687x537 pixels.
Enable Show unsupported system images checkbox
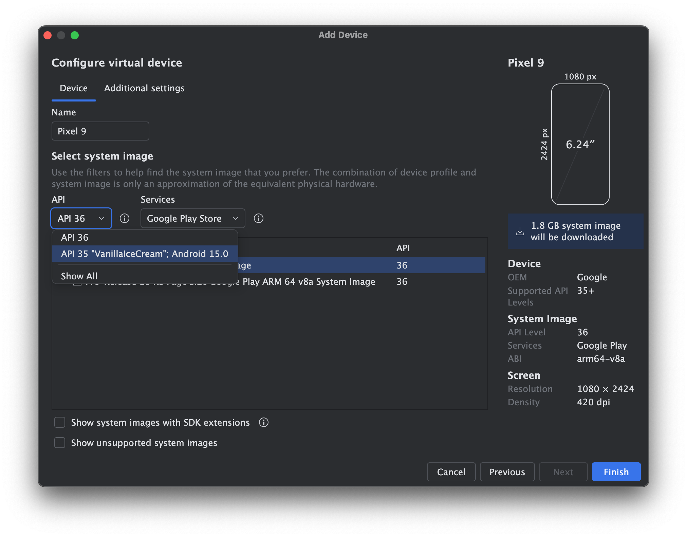coord(60,443)
